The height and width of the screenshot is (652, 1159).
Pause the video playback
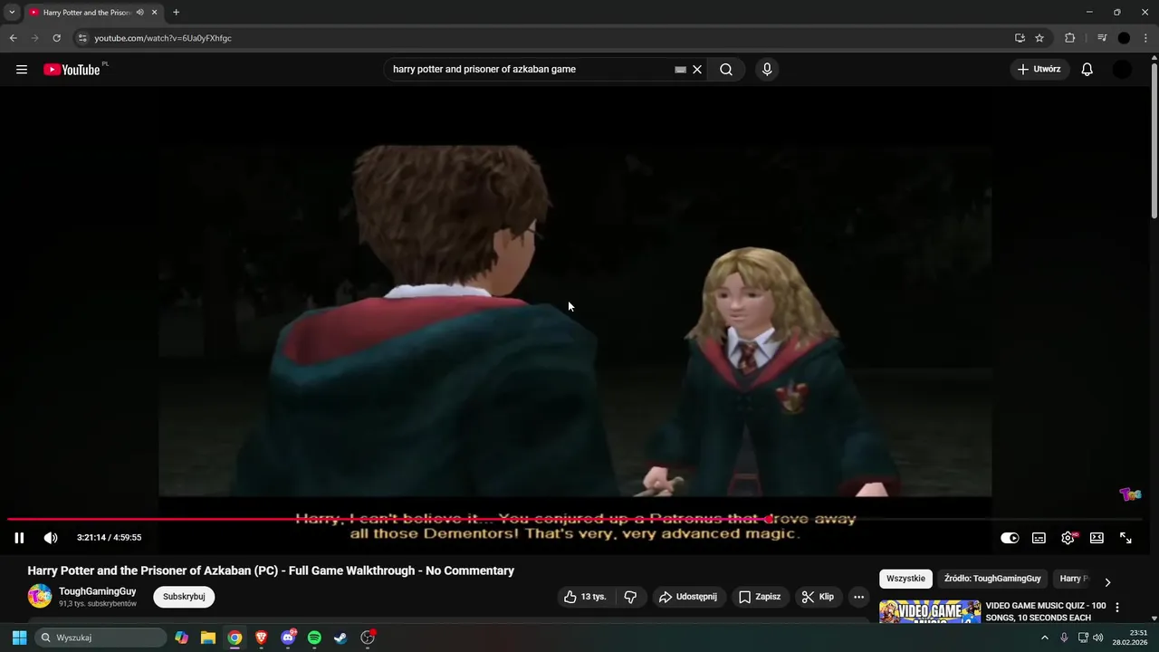19,538
